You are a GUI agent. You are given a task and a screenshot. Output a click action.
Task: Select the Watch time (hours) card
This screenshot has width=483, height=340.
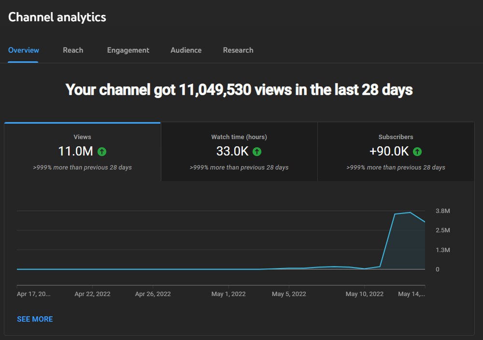click(239, 152)
